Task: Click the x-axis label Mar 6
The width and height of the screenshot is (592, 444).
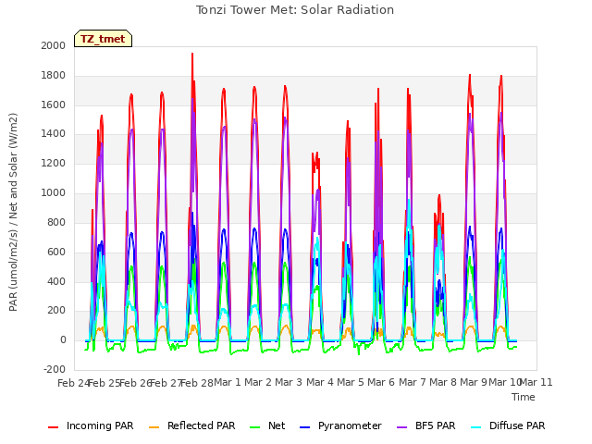Action: [x=381, y=382]
